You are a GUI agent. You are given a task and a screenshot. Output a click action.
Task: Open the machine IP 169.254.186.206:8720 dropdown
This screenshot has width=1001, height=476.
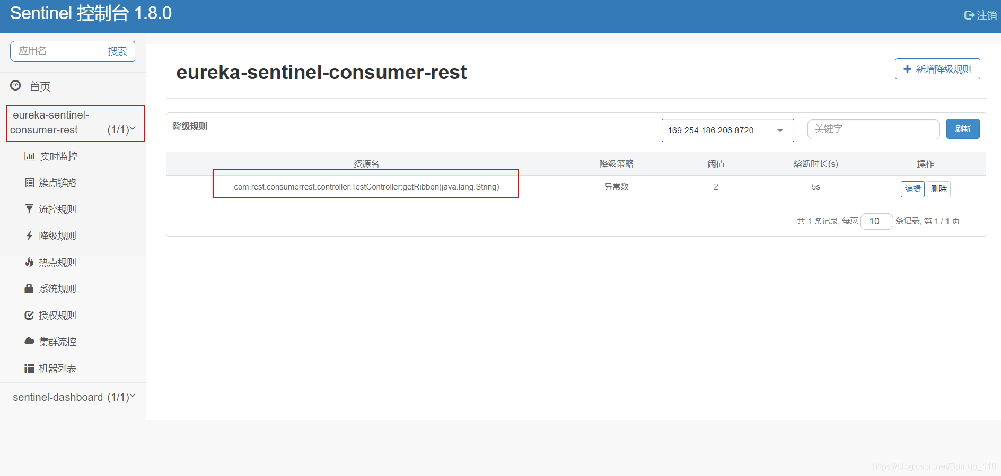pos(727,130)
